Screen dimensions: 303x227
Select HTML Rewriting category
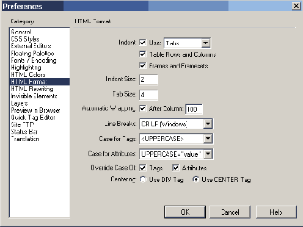coord(40,88)
